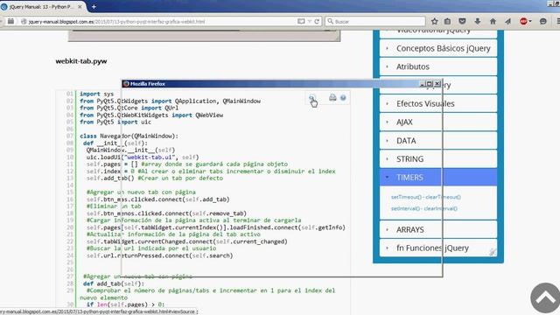Click the Pocket icon in Firefox toolbar
This screenshot has width=560, height=315.
pyautogui.click(x=462, y=21)
